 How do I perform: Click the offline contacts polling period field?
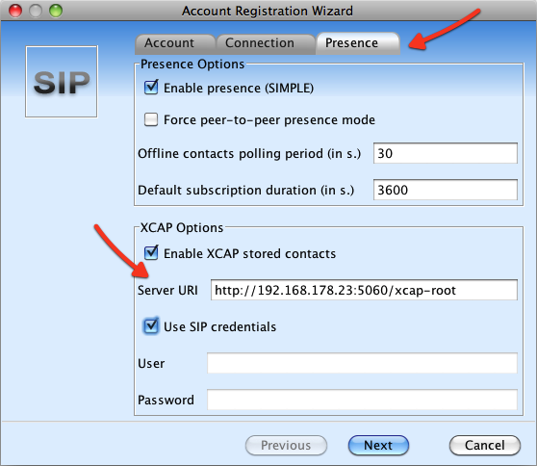[446, 153]
